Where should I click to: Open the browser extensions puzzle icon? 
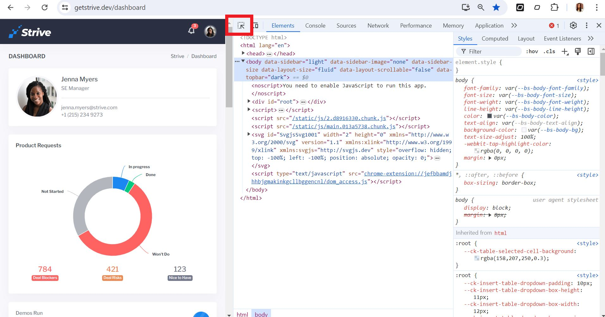click(x=554, y=7)
